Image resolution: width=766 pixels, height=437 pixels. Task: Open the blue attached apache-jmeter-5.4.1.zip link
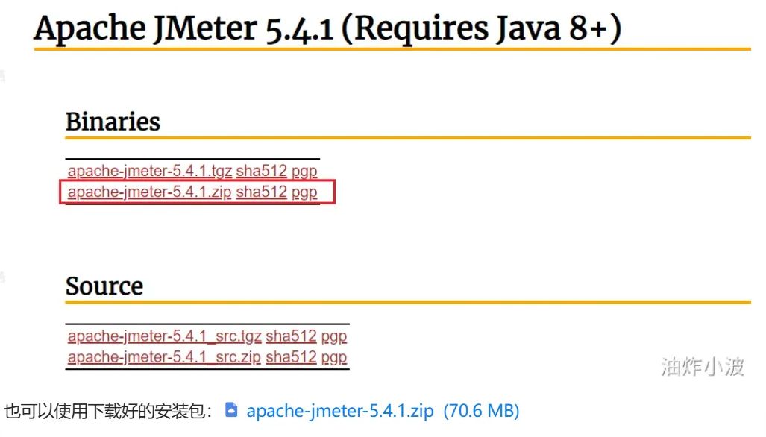click(x=340, y=411)
